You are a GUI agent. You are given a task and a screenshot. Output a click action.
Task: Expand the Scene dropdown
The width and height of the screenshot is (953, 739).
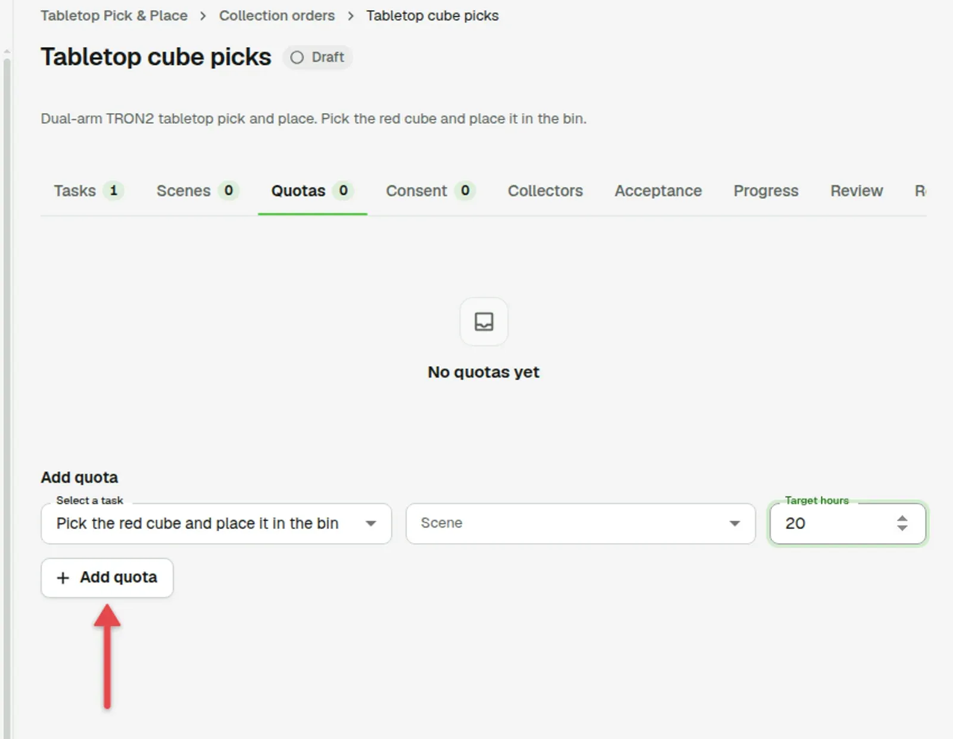(581, 523)
